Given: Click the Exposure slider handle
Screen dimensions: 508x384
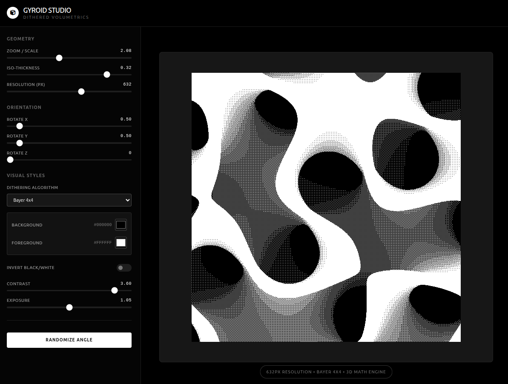Looking at the screenshot, I should point(69,307).
